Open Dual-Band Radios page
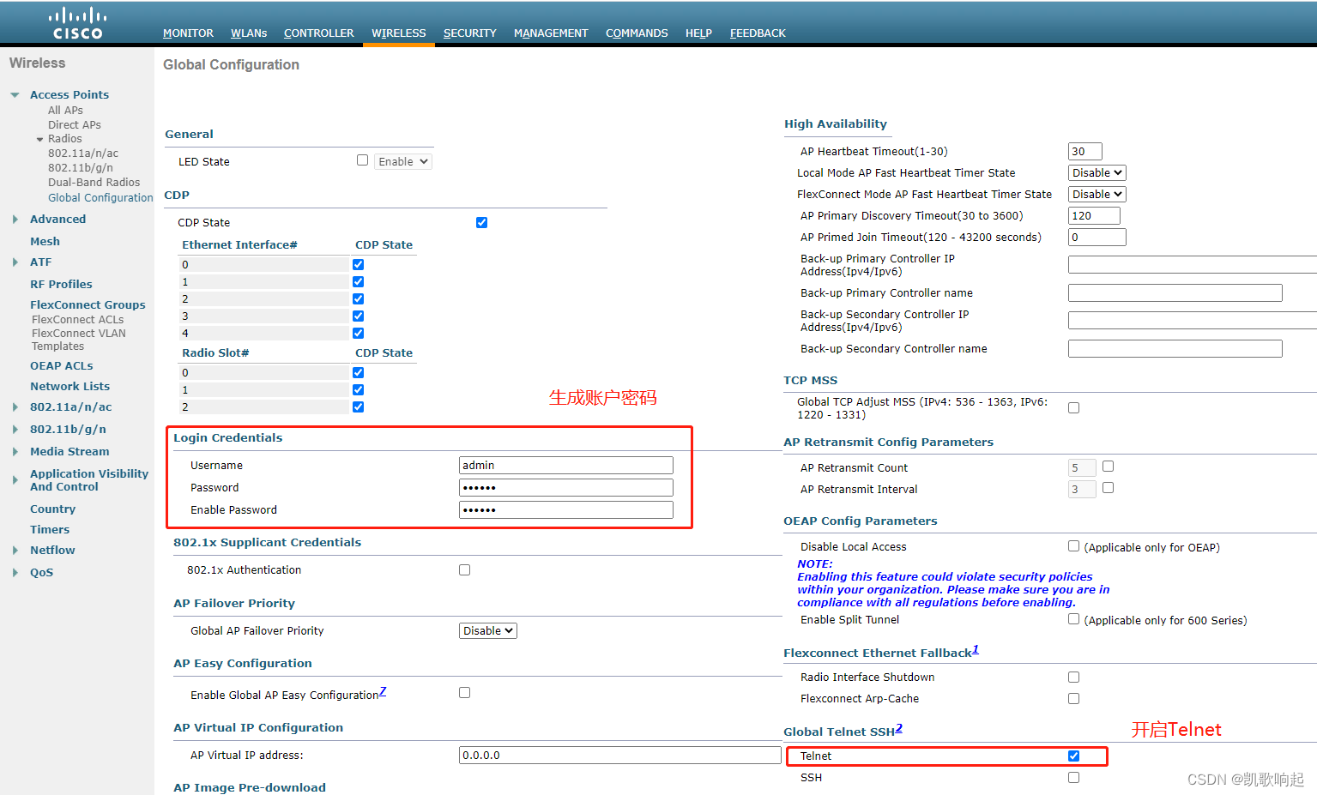The width and height of the screenshot is (1317, 795). pos(94,183)
